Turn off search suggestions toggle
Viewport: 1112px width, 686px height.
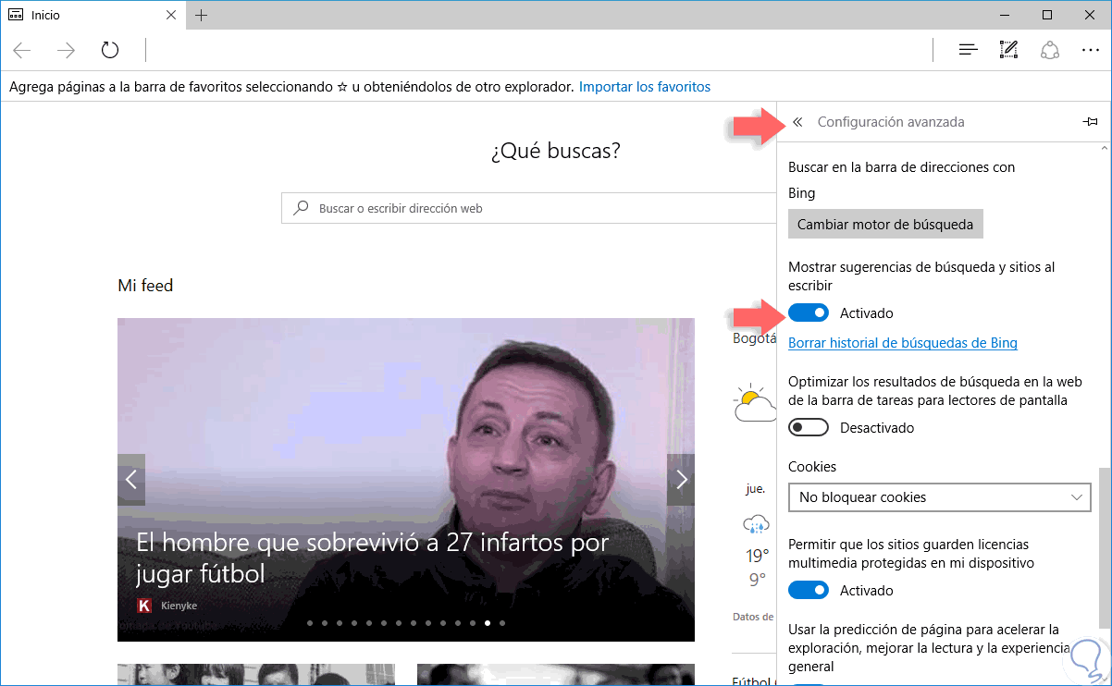click(809, 313)
